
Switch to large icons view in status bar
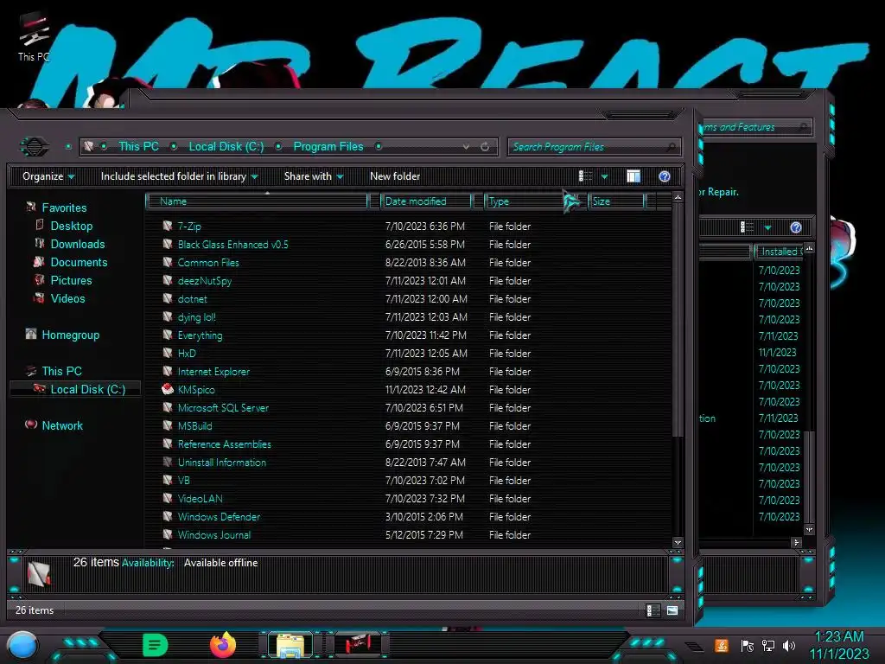coord(672,610)
